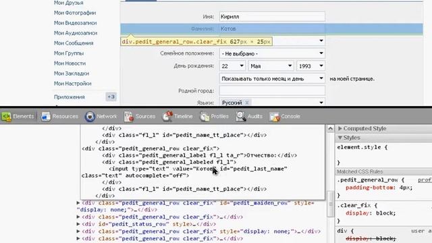Open Мои Новости link
The image size is (432, 243).
tap(70, 63)
